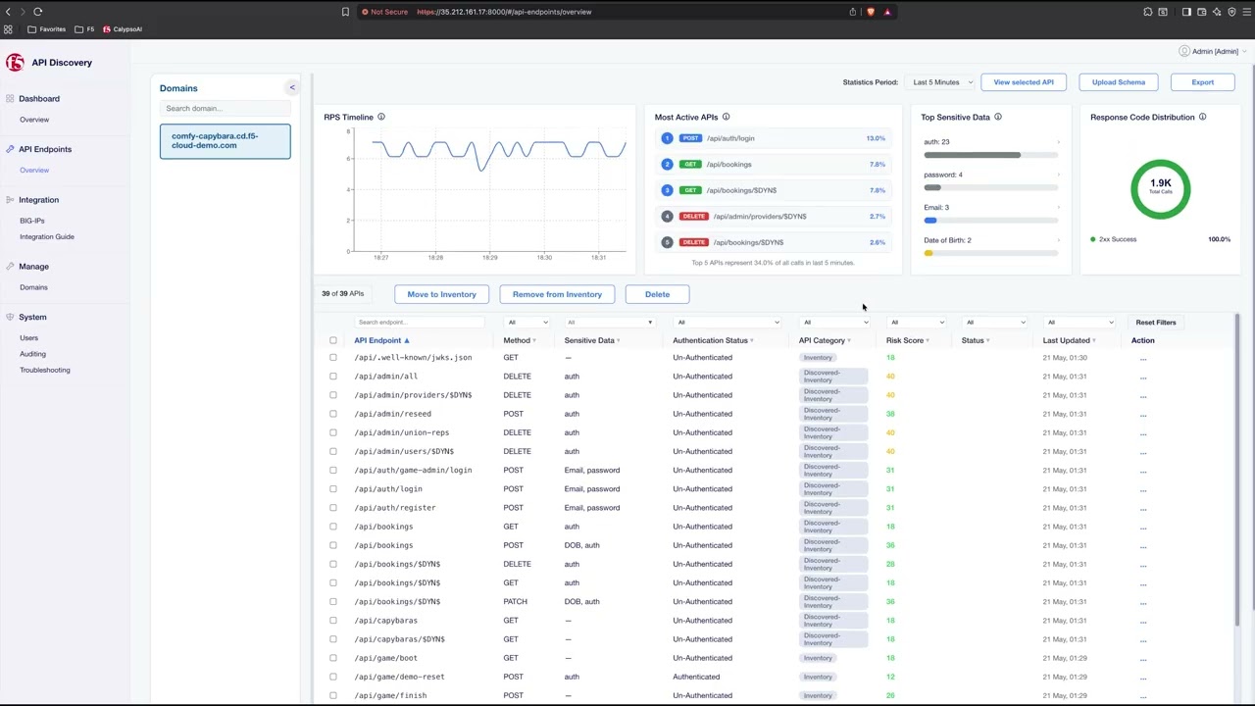Click Move to Inventory button
Viewport: 1255px width, 706px height.
tap(441, 294)
